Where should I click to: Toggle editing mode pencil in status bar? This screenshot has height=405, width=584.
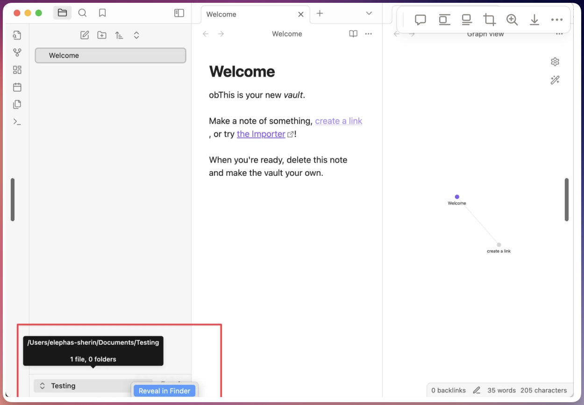point(477,390)
